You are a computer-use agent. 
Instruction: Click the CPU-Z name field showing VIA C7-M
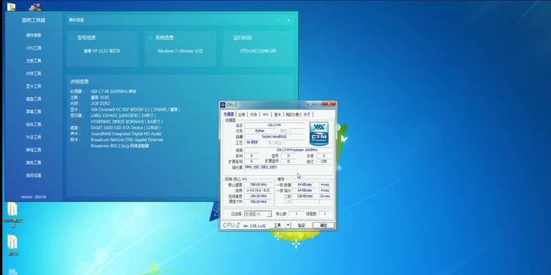[x=274, y=125]
